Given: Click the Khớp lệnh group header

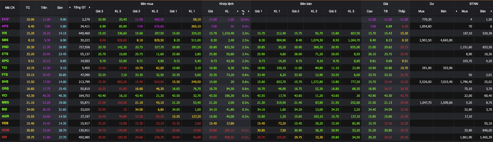Looking at the screenshot, I should [226, 4].
